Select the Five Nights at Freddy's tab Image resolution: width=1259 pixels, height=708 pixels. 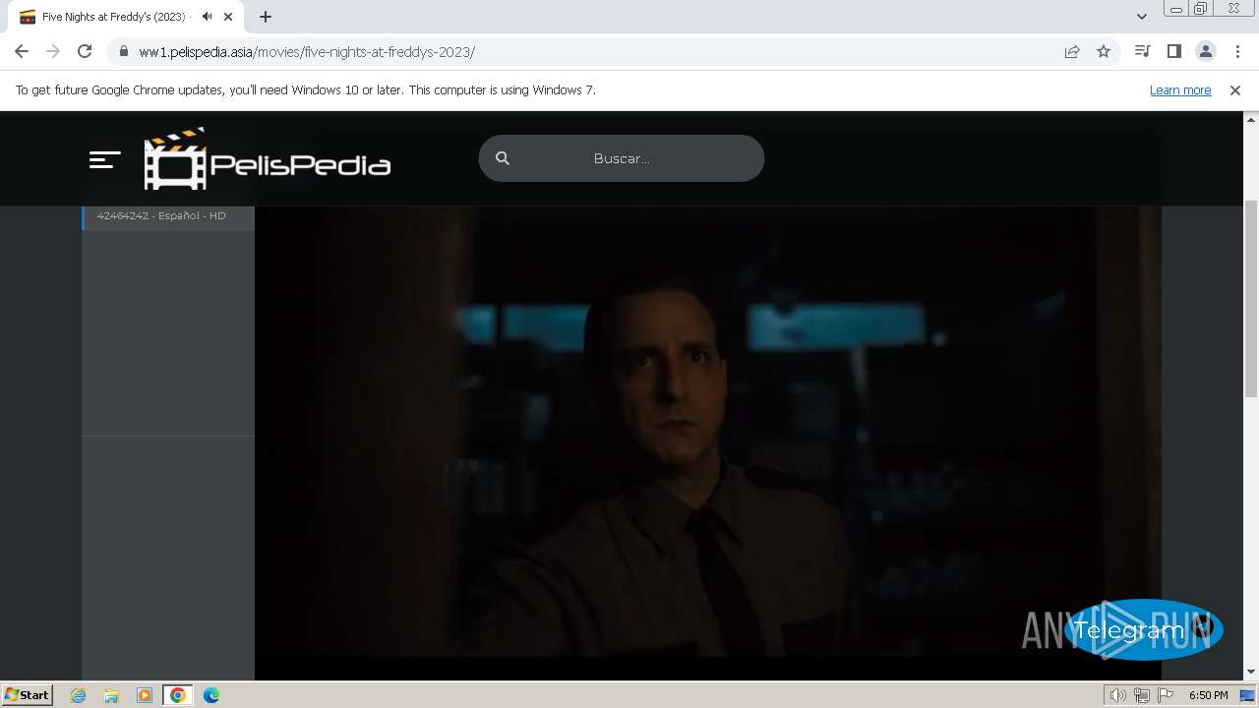[x=127, y=17]
